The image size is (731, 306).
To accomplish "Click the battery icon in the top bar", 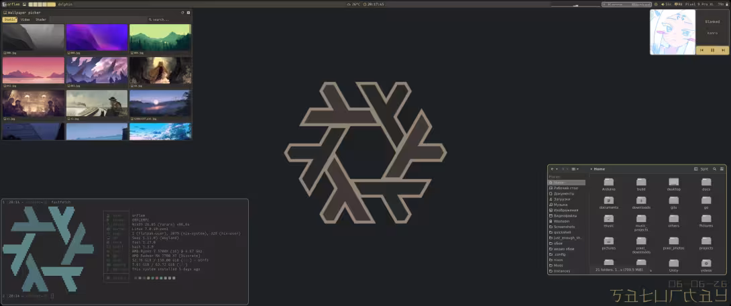I will click(726, 4).
